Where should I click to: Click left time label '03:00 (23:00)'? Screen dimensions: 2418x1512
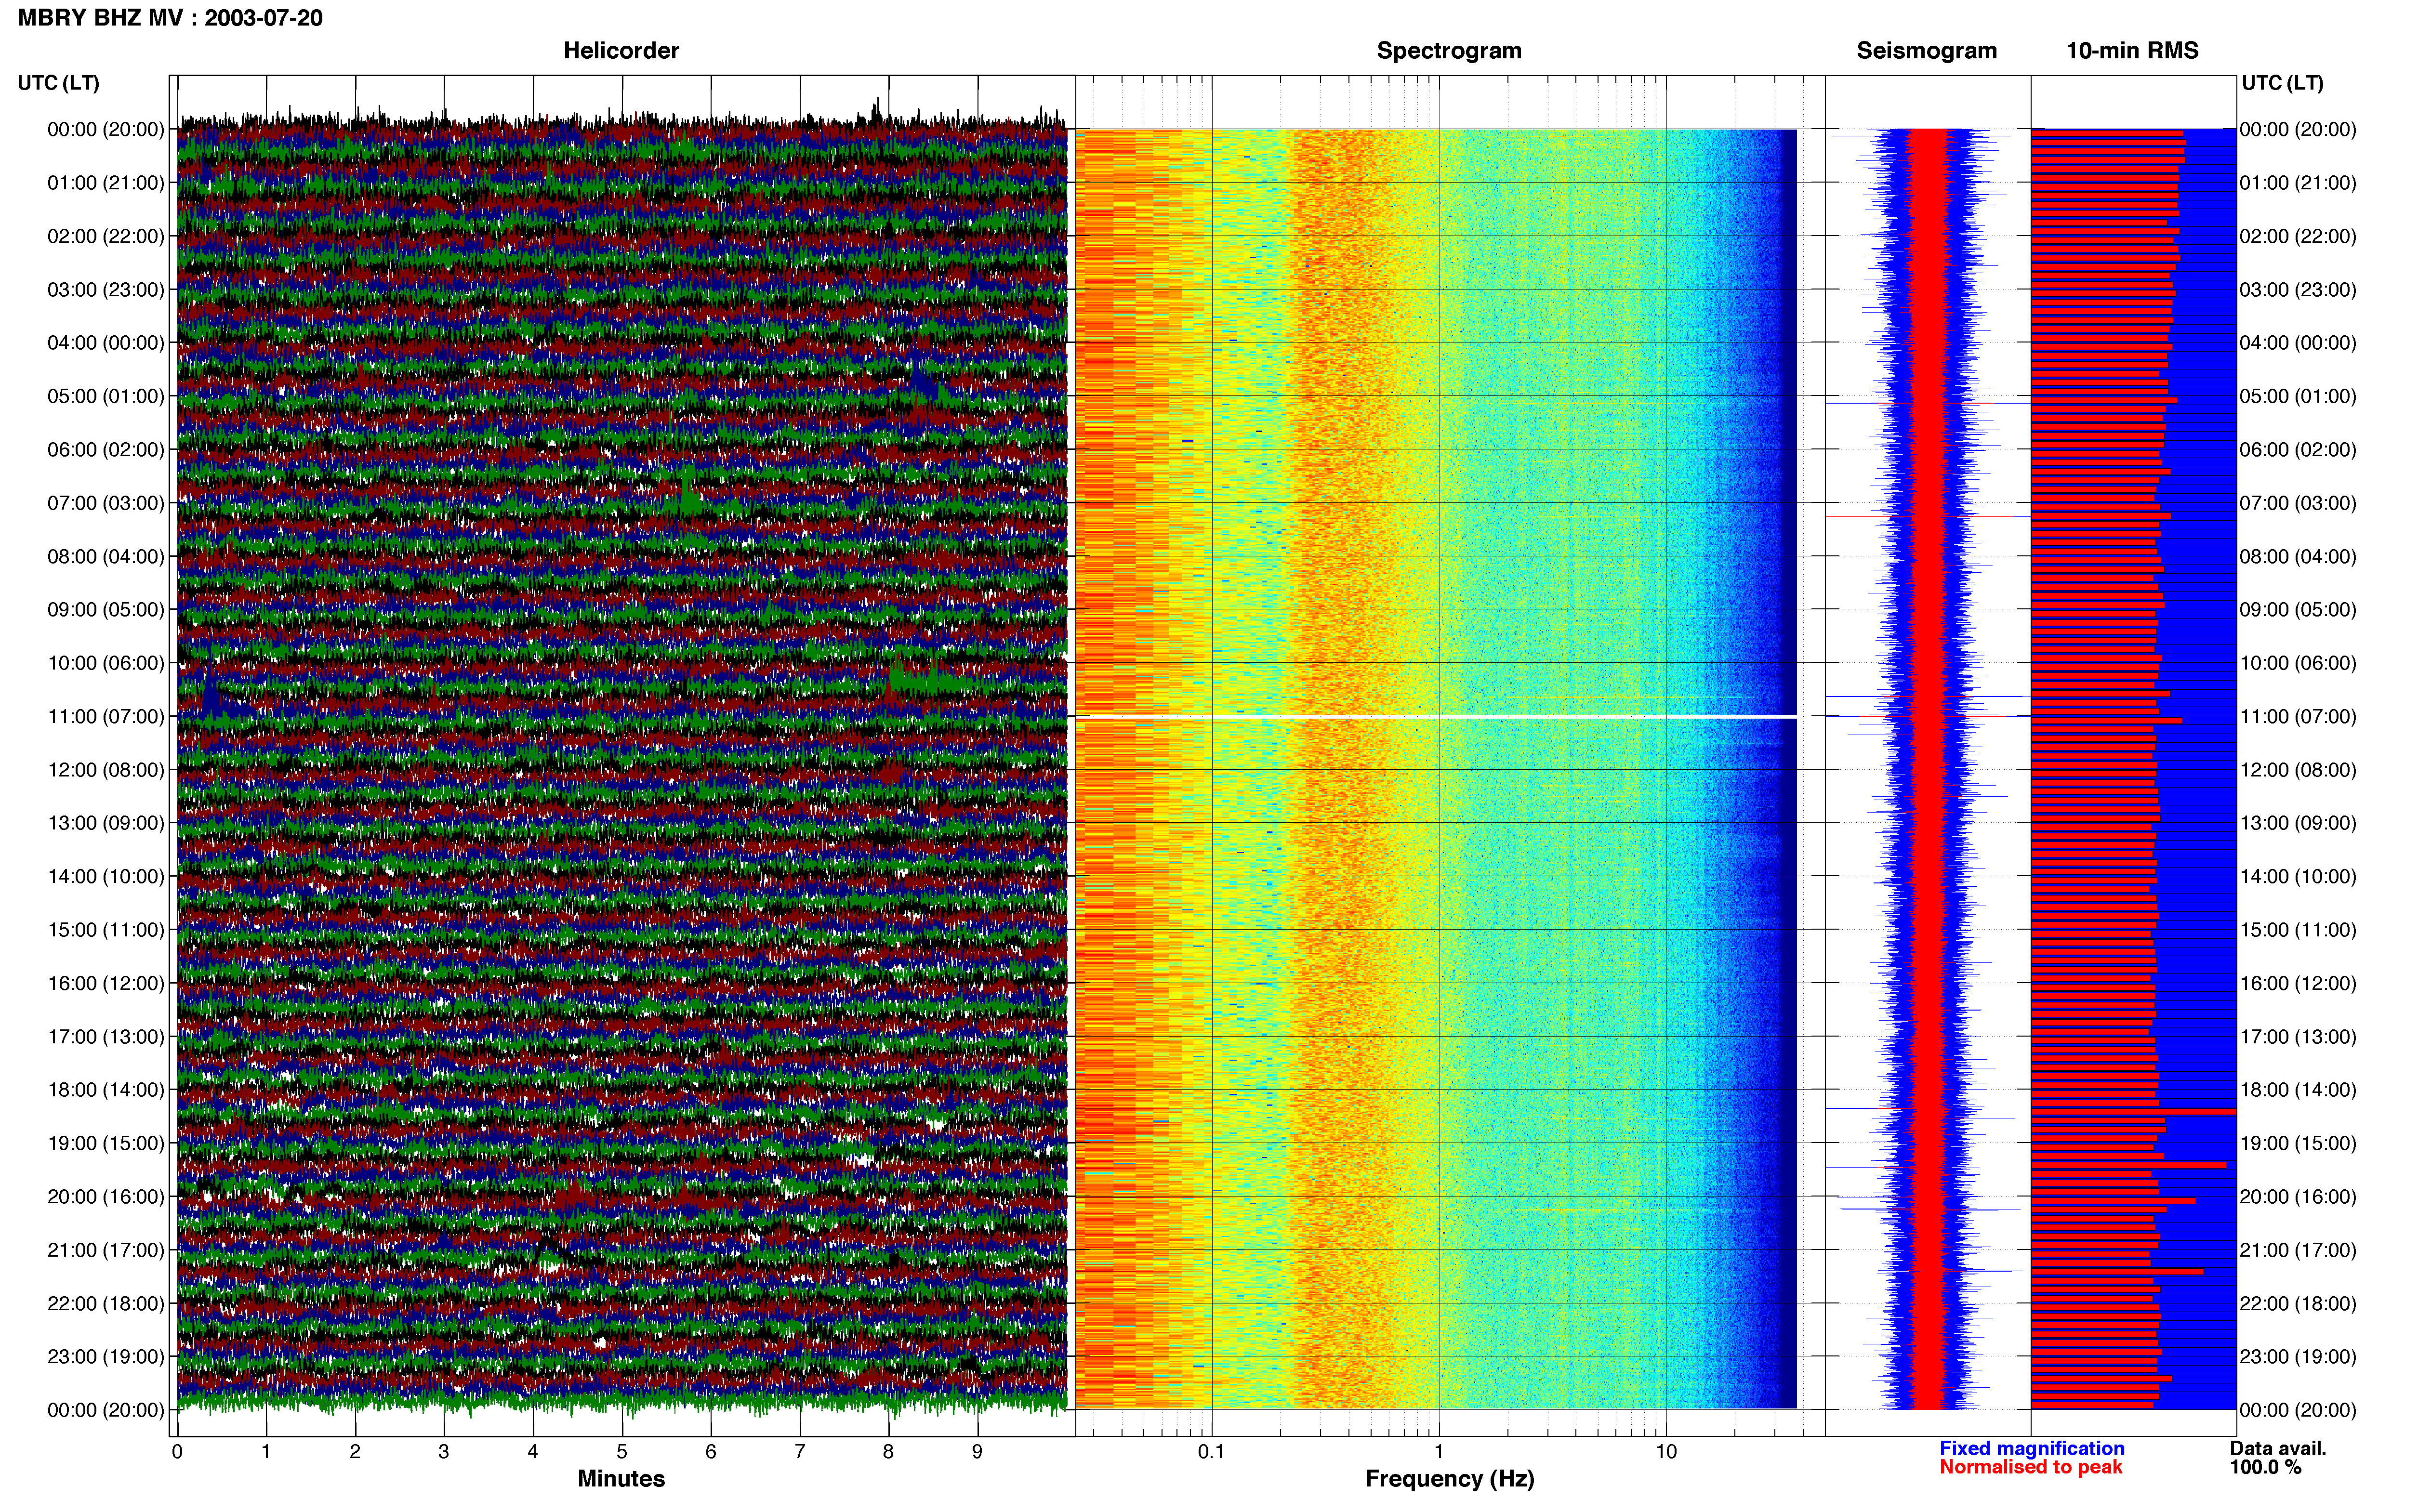106,290
